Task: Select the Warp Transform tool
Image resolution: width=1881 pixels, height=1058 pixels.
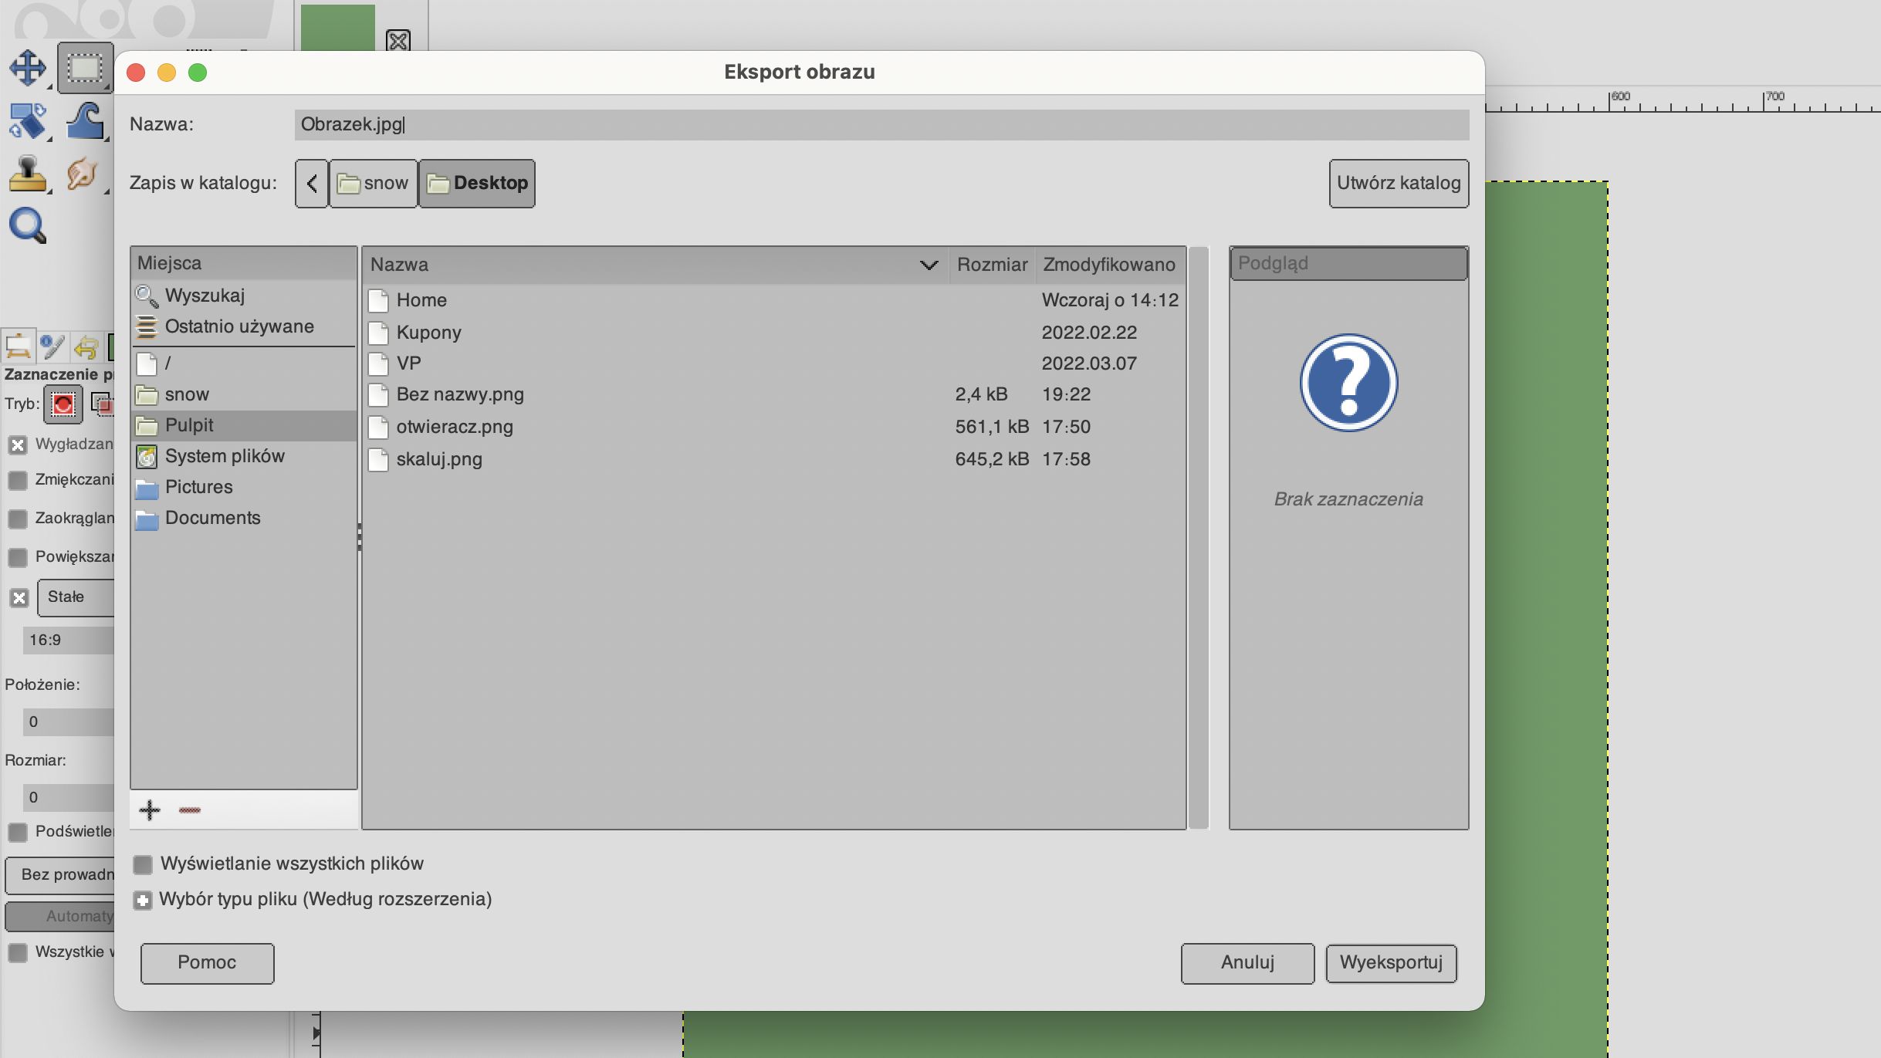Action: click(84, 121)
